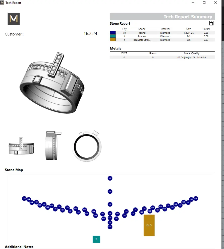Click the blue Round diamond color swatch

click(x=113, y=33)
